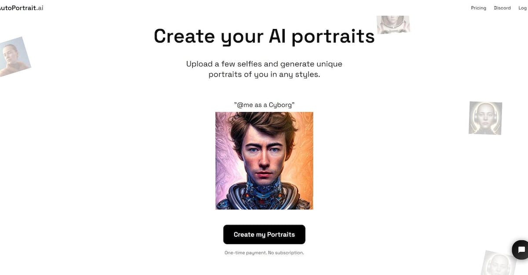
Task: Click the word "portraits" in the headline
Action: coord(333,37)
